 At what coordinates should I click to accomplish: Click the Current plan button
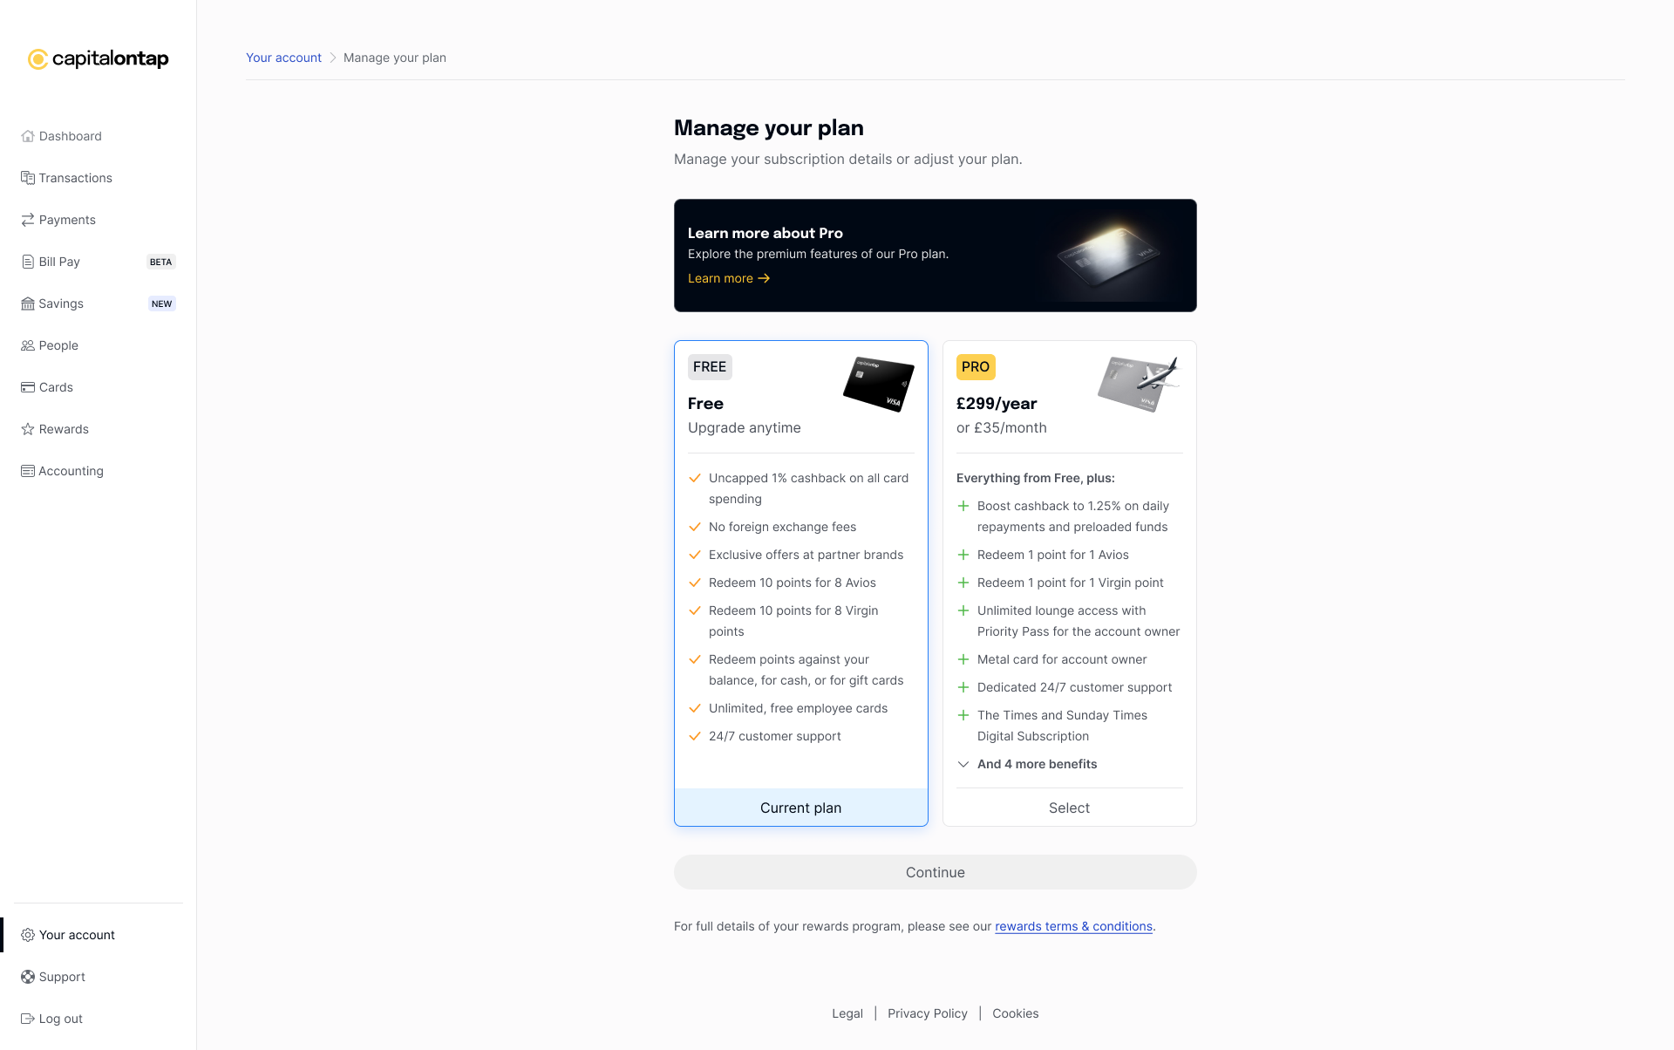coord(800,808)
